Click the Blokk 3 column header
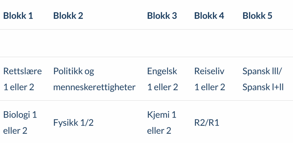Image resolution: width=293 pixels, height=143 pixels. click(162, 16)
